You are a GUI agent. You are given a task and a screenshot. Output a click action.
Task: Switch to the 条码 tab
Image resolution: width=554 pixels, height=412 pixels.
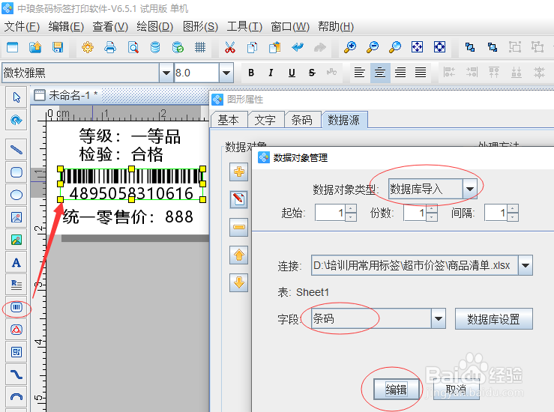tap(302, 120)
